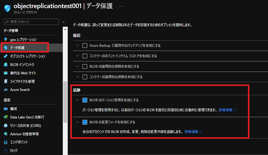Click the 追跡 section heading
This screenshot has width=268, height=155.
[x=76, y=90]
